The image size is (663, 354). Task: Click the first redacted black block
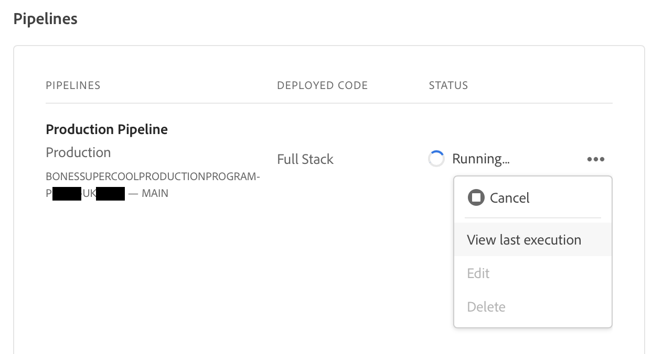67,193
